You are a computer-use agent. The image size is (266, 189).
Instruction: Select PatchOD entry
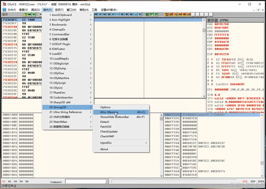click(121, 127)
